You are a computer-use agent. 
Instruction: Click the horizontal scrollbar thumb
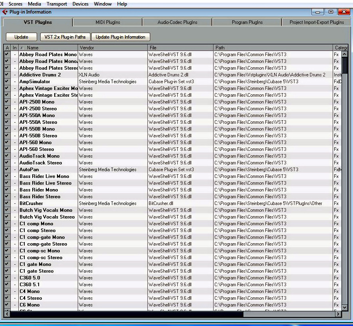click(x=127, y=314)
